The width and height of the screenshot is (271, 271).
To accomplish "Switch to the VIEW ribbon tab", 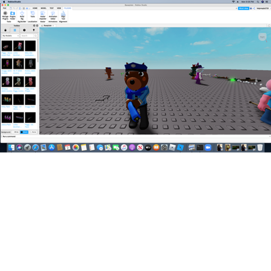I will 59,8.
